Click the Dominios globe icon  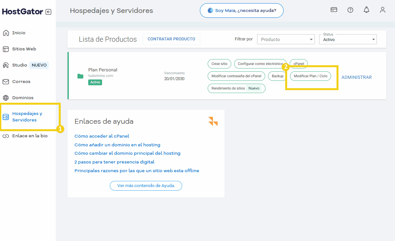[6, 98]
